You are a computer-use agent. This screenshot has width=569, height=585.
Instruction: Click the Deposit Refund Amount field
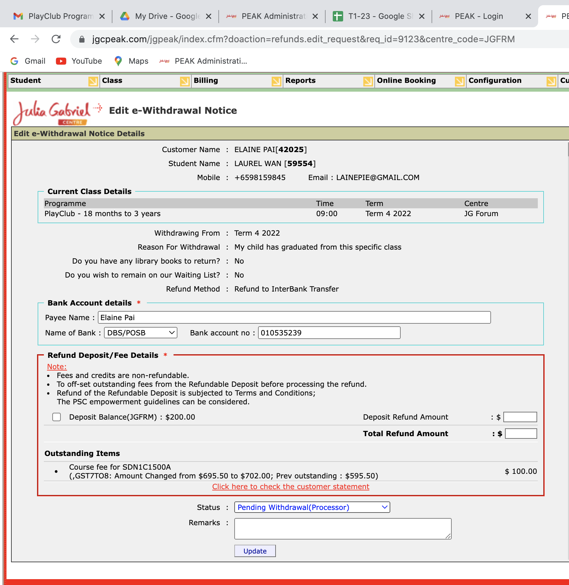(520, 417)
